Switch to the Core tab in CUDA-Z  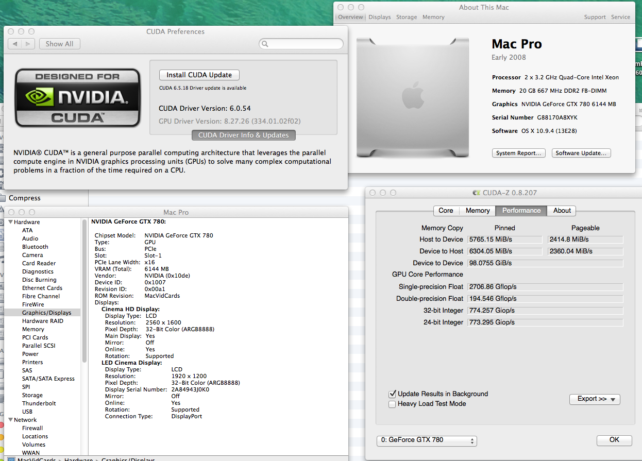[446, 211]
